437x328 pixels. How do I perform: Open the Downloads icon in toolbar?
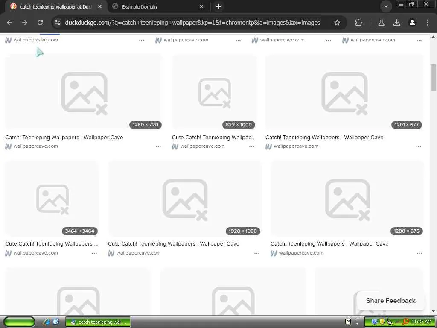(396, 23)
